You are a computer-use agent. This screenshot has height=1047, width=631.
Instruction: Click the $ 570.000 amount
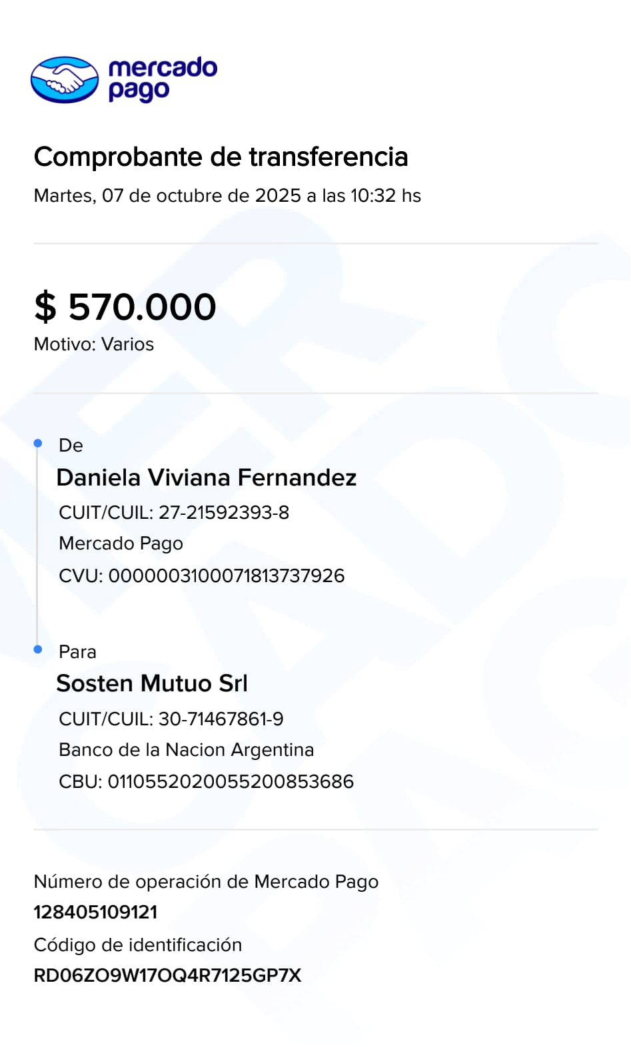click(x=125, y=307)
